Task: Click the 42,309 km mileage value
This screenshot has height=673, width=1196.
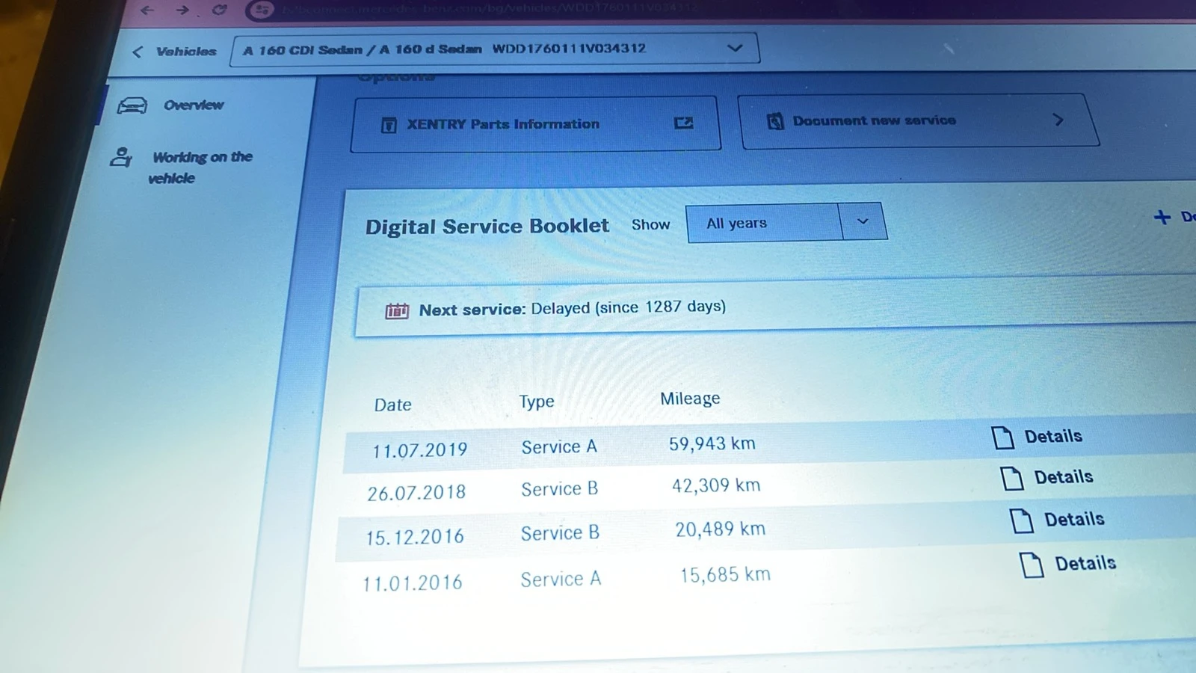Action: tap(716, 485)
